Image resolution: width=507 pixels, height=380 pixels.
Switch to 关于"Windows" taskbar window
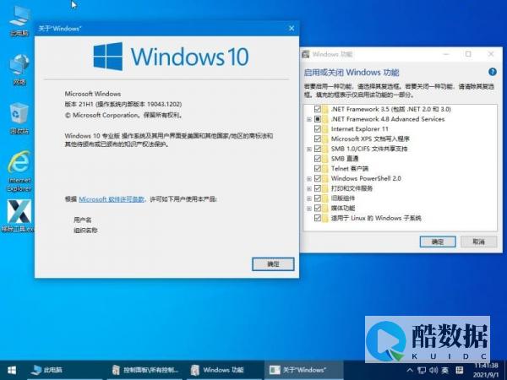[x=303, y=371]
